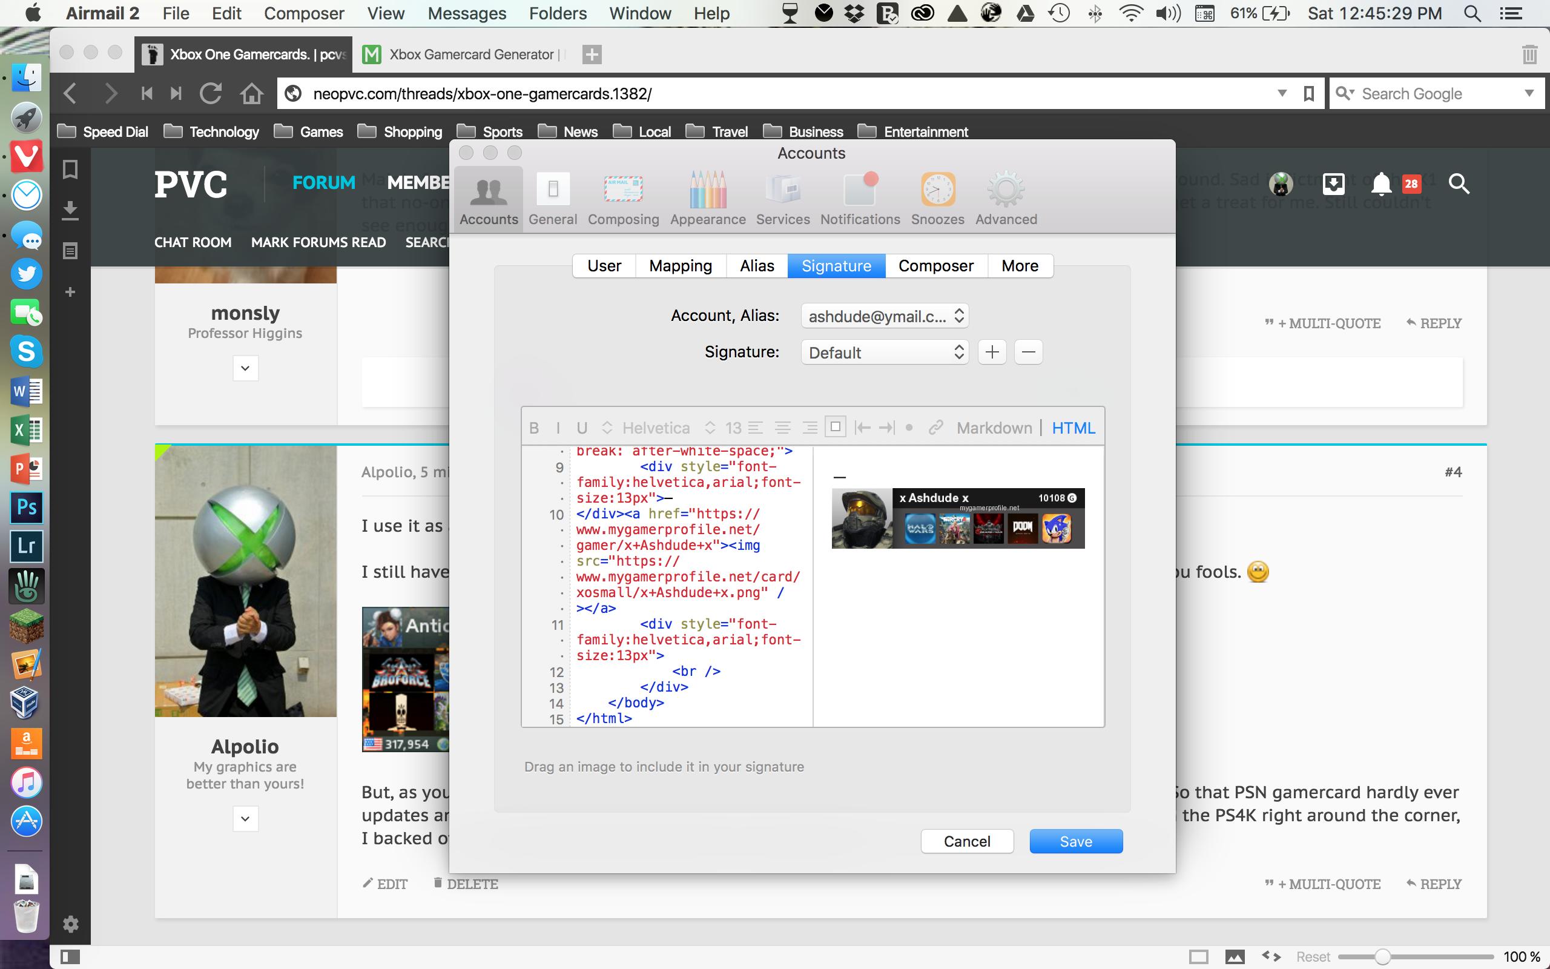
Task: Reload the page in Vivaldi browser
Action: (x=211, y=93)
